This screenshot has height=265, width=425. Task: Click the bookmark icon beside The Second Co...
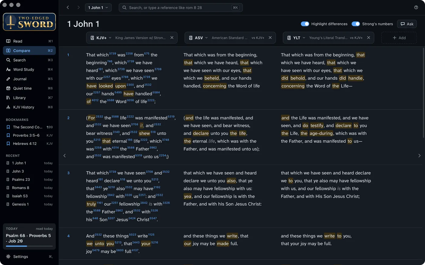(x=8, y=127)
